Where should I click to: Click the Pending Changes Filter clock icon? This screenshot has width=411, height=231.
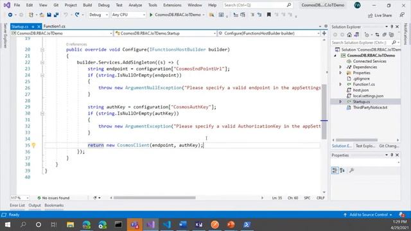367,35
